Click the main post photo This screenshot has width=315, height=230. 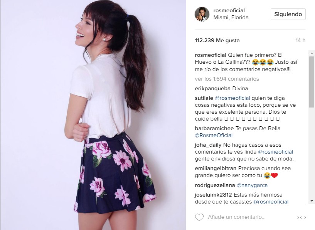pyautogui.click(x=93, y=115)
